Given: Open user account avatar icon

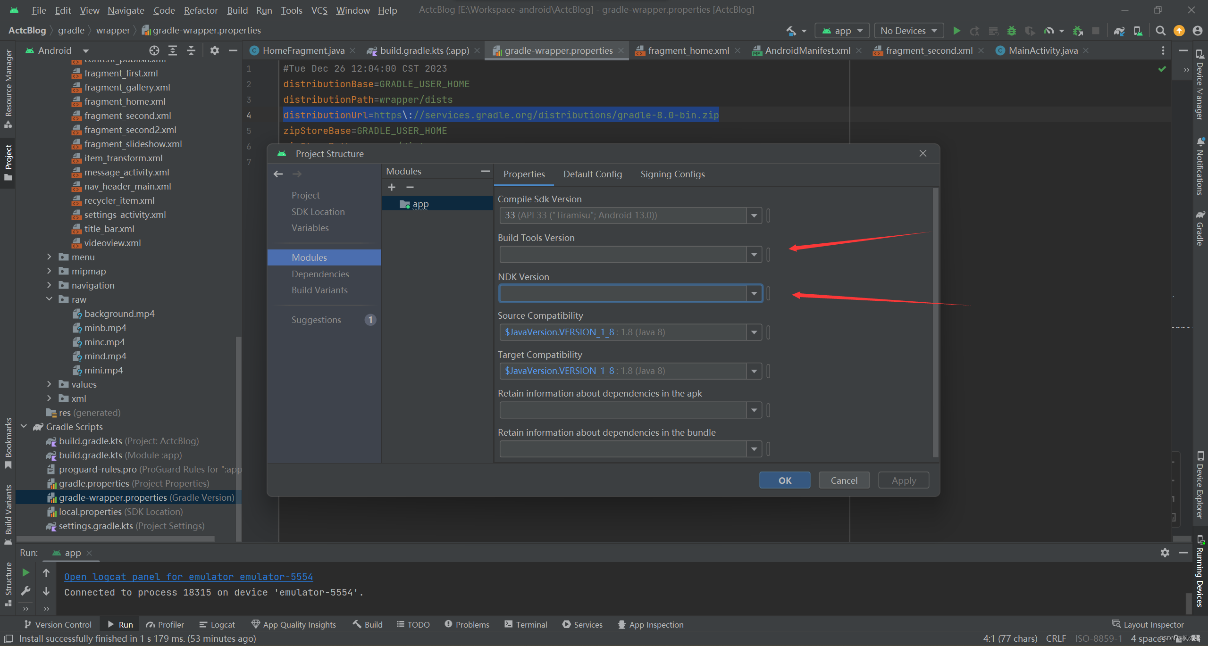Looking at the screenshot, I should (x=1197, y=31).
